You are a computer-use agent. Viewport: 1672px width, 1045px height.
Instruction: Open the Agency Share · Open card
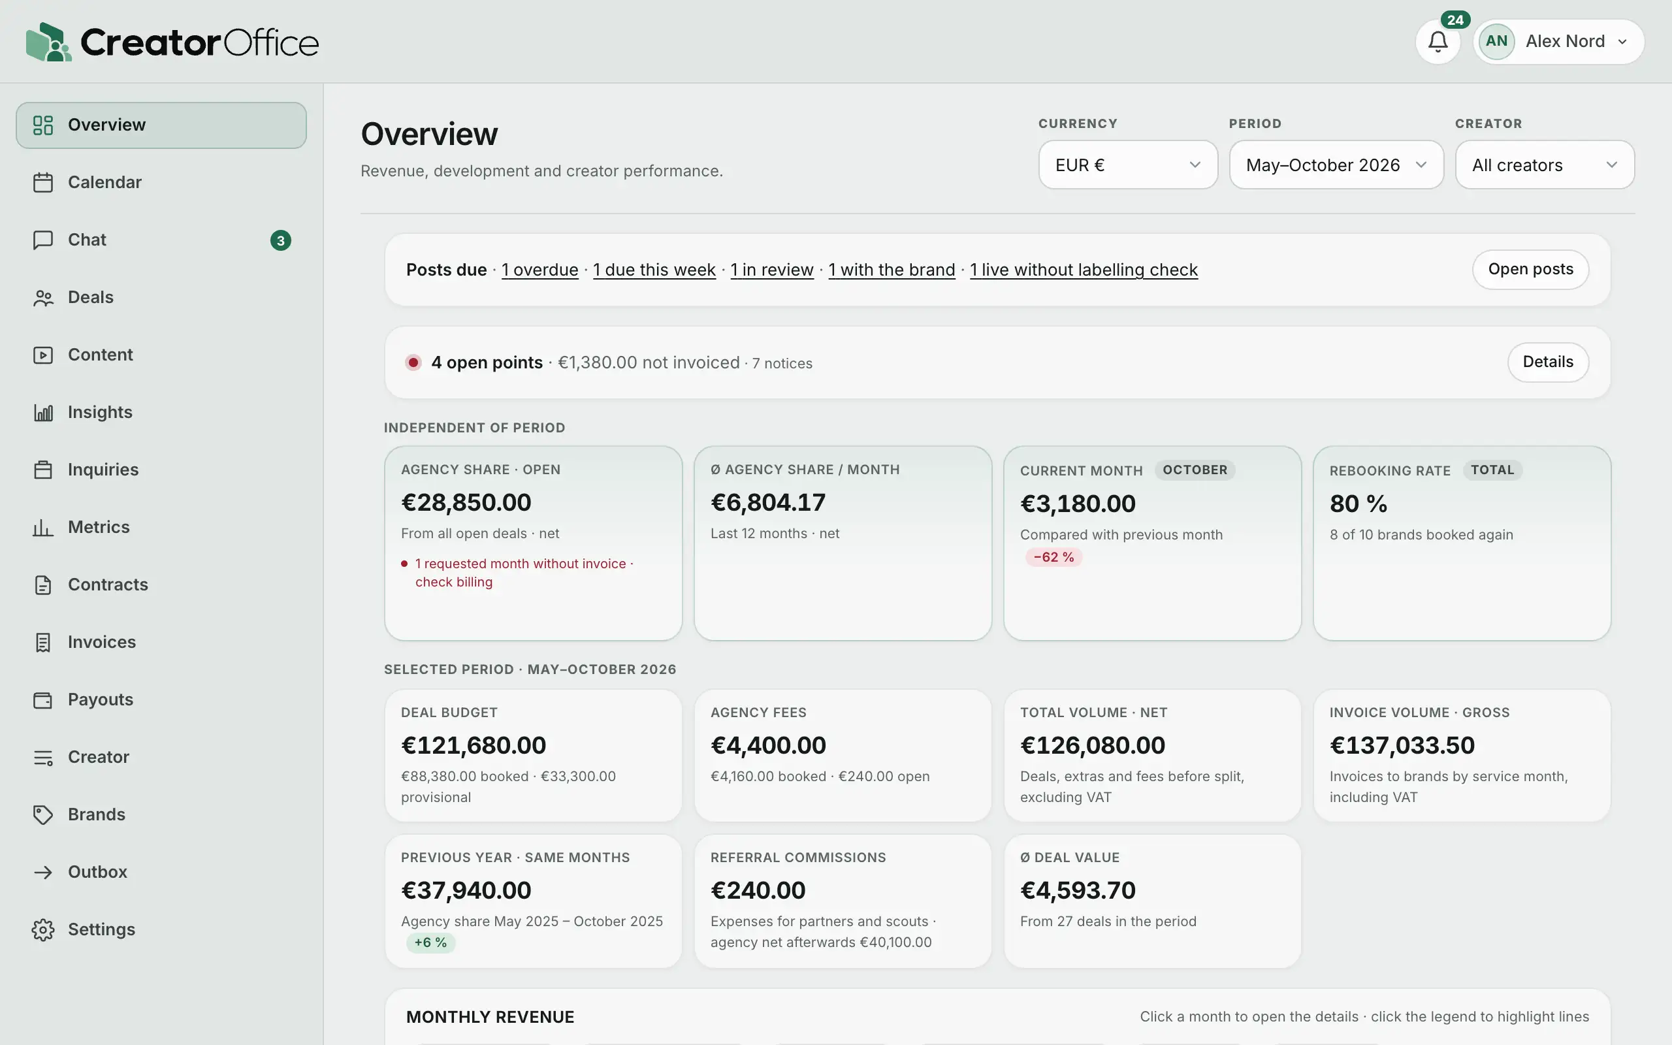(534, 543)
